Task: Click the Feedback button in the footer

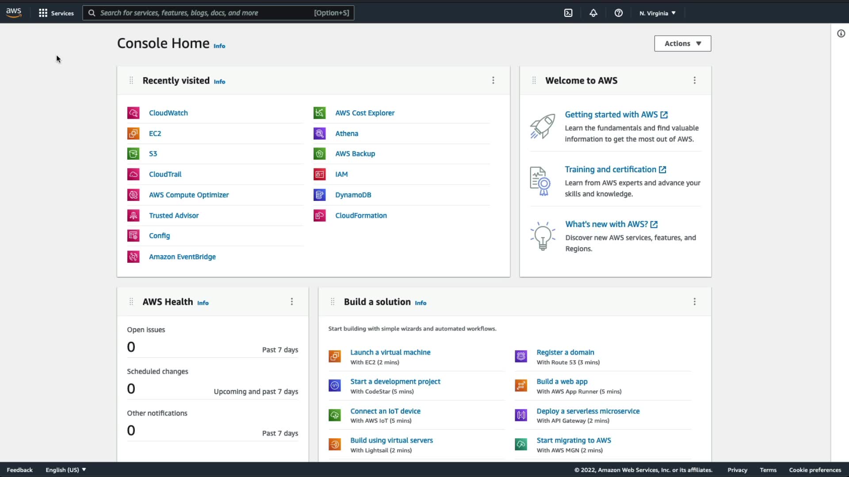Action: pyautogui.click(x=19, y=469)
